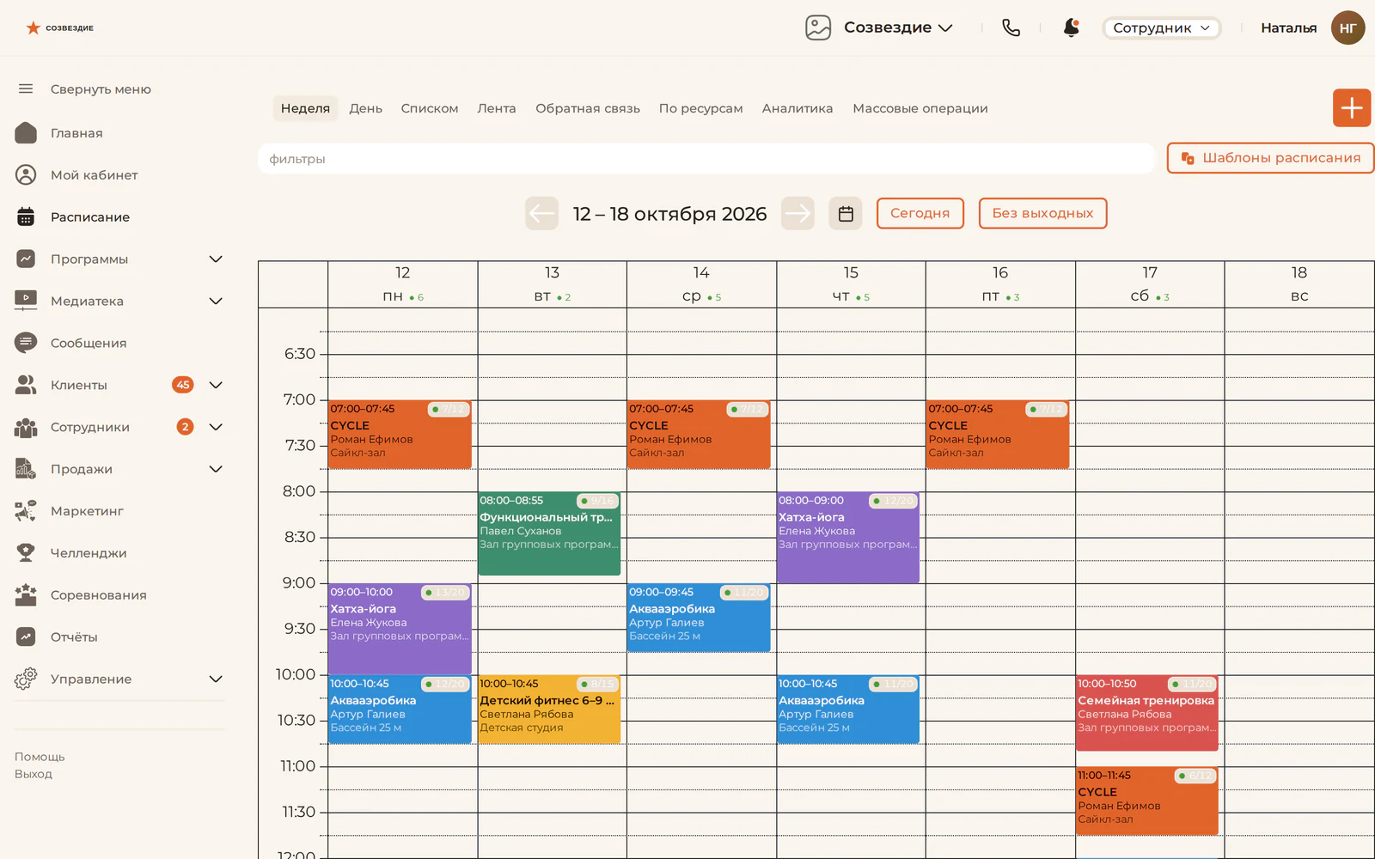Expand the Продажи submenu chevron
Viewport: 1375px width, 859px height.
(x=216, y=469)
